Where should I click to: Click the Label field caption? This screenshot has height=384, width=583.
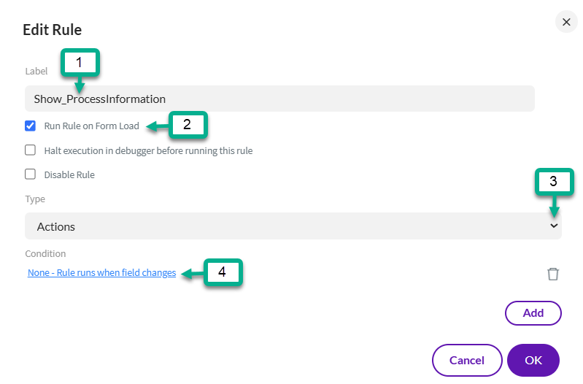click(36, 72)
